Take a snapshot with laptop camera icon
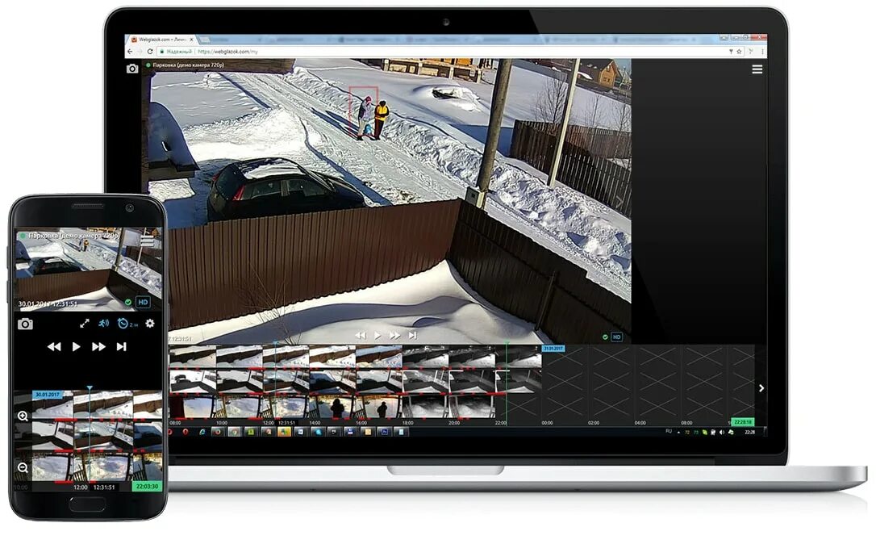Screen dimensions: 876x544 (x=132, y=69)
